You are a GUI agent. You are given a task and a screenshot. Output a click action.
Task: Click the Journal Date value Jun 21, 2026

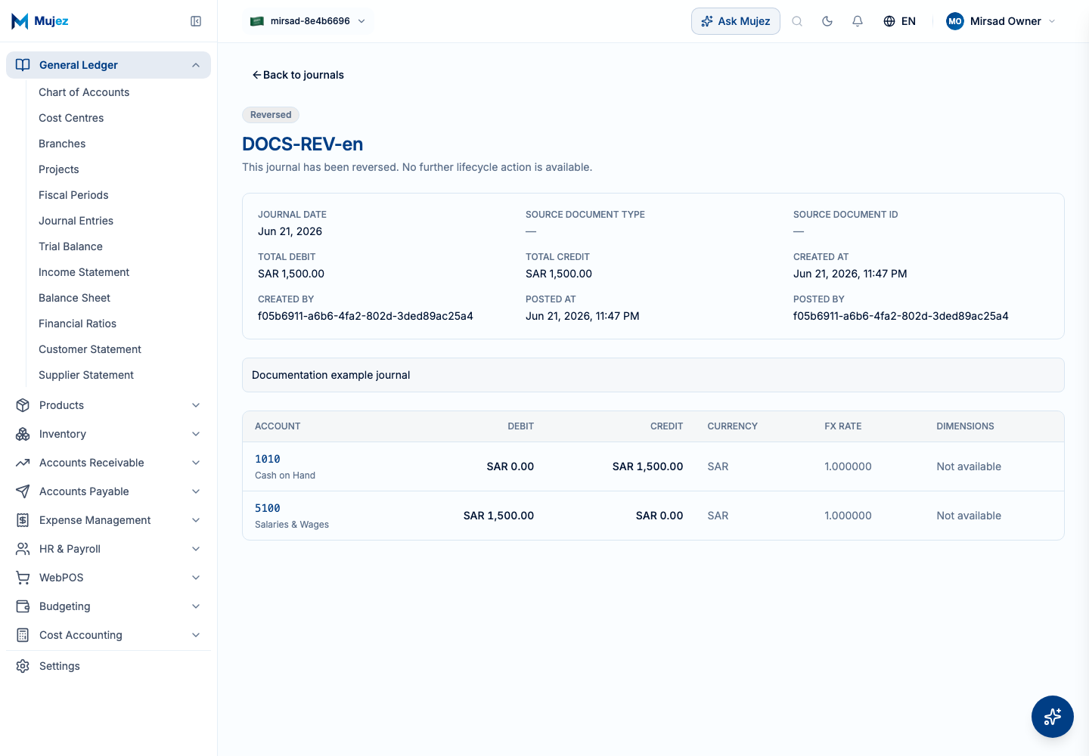(290, 231)
